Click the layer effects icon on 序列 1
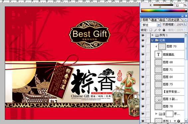Screen dimensions: 188x124 tap(179, 121)
